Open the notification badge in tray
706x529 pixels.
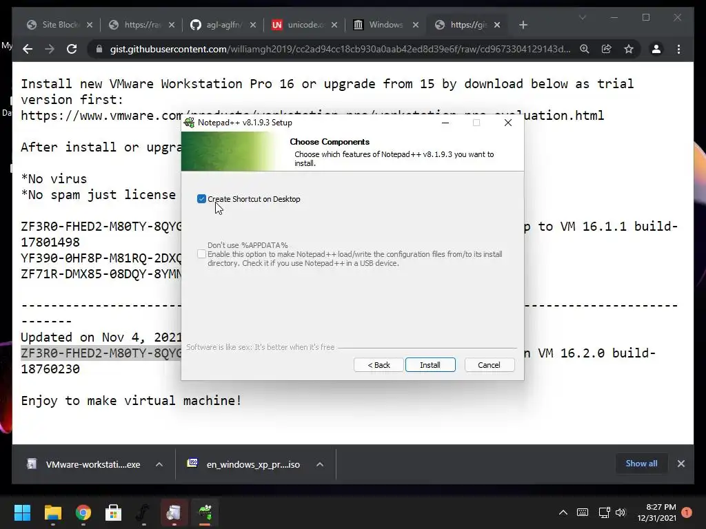coord(687,512)
